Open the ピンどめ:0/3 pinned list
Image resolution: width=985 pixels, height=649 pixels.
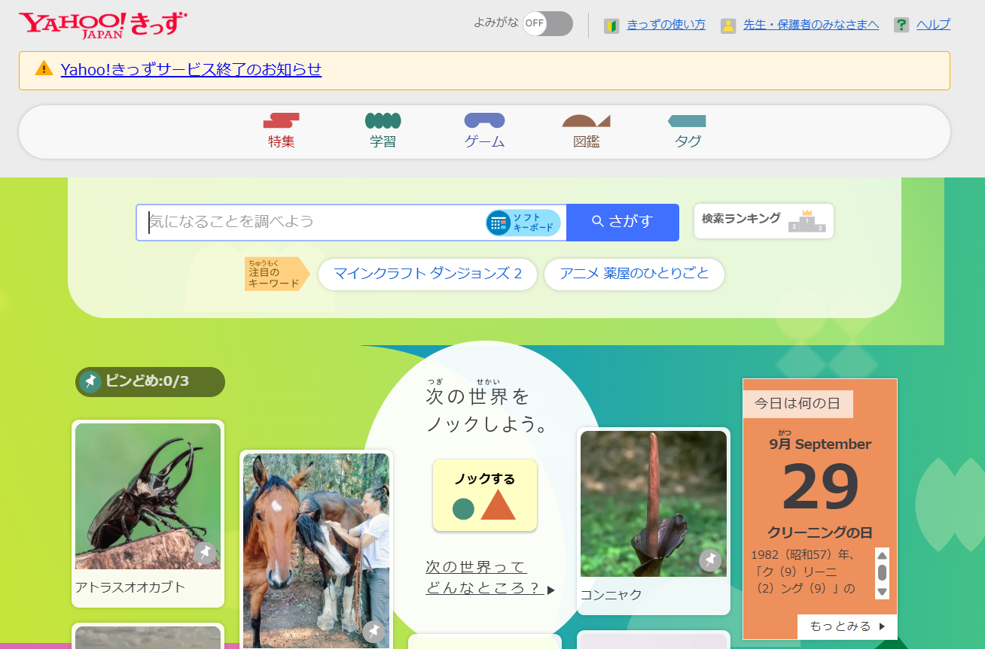coord(150,381)
